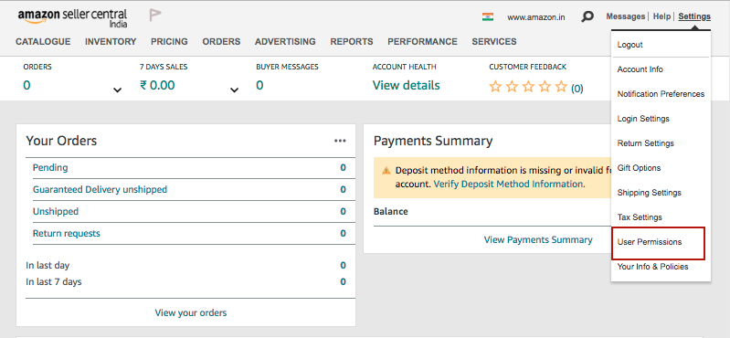The width and height of the screenshot is (730, 338).
Task: Click the Pending orders link
Action: point(50,167)
